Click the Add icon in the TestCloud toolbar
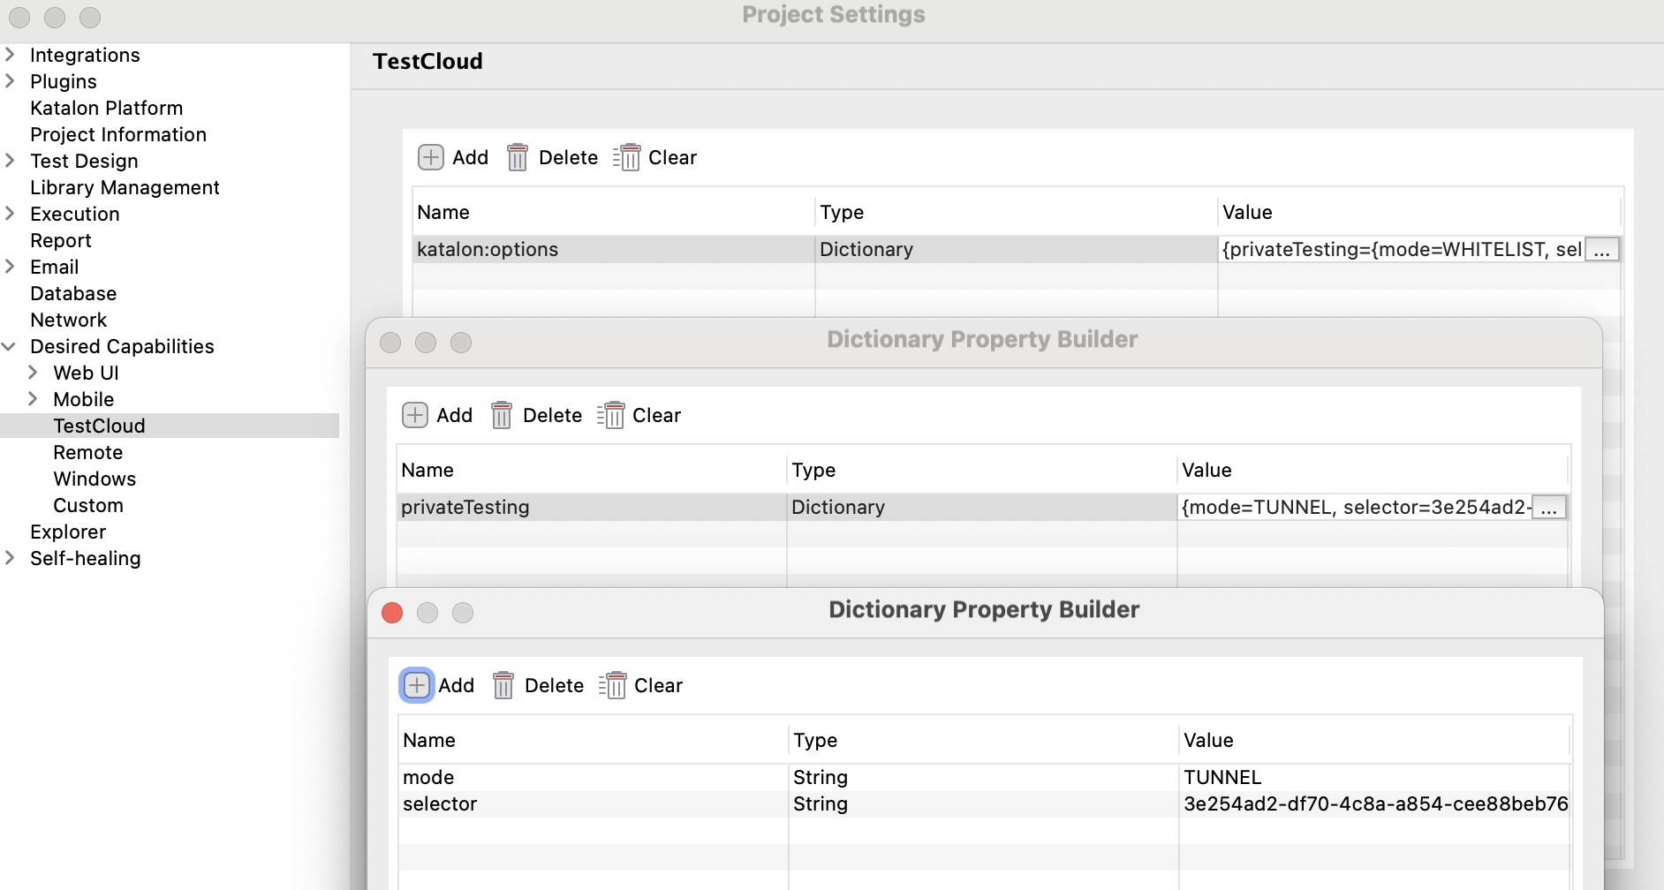 430,156
